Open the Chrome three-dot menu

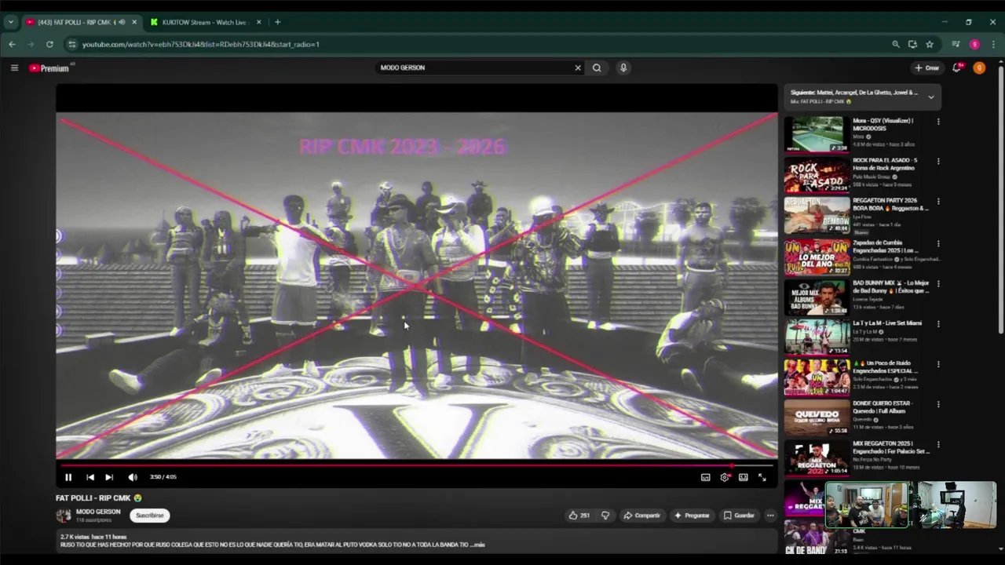pyautogui.click(x=993, y=45)
